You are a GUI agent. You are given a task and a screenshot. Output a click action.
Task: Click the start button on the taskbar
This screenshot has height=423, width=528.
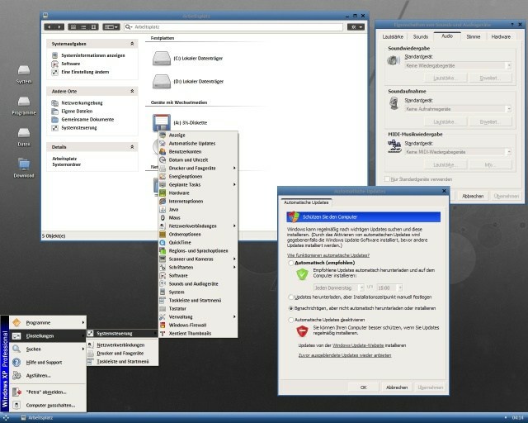tap(6, 418)
